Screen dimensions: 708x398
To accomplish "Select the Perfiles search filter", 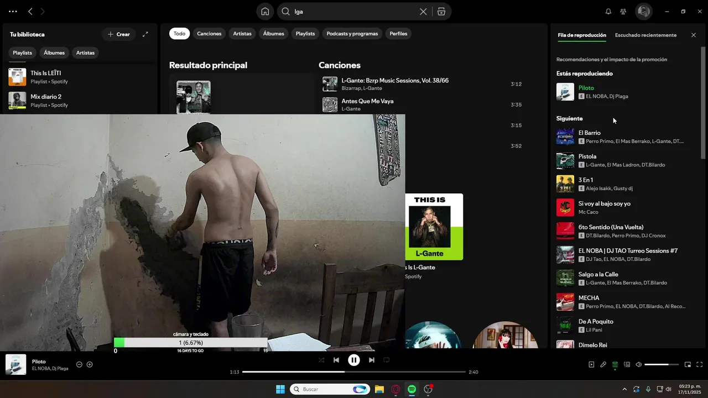I will [x=398, y=34].
